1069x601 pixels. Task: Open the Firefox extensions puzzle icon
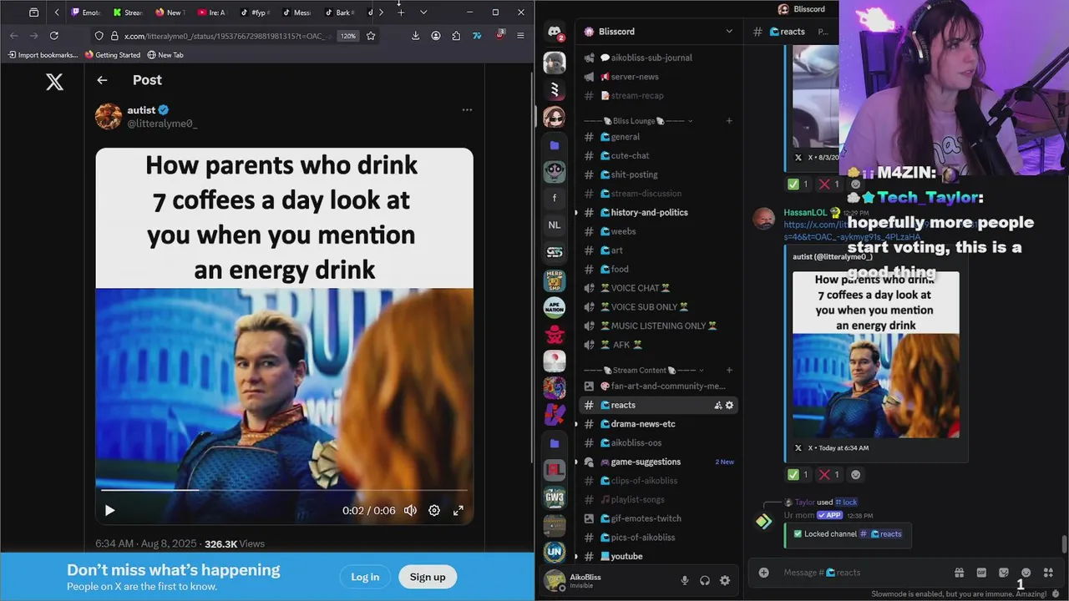coord(456,36)
